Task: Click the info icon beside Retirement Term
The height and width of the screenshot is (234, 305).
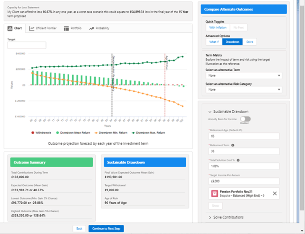Action: [233, 145]
